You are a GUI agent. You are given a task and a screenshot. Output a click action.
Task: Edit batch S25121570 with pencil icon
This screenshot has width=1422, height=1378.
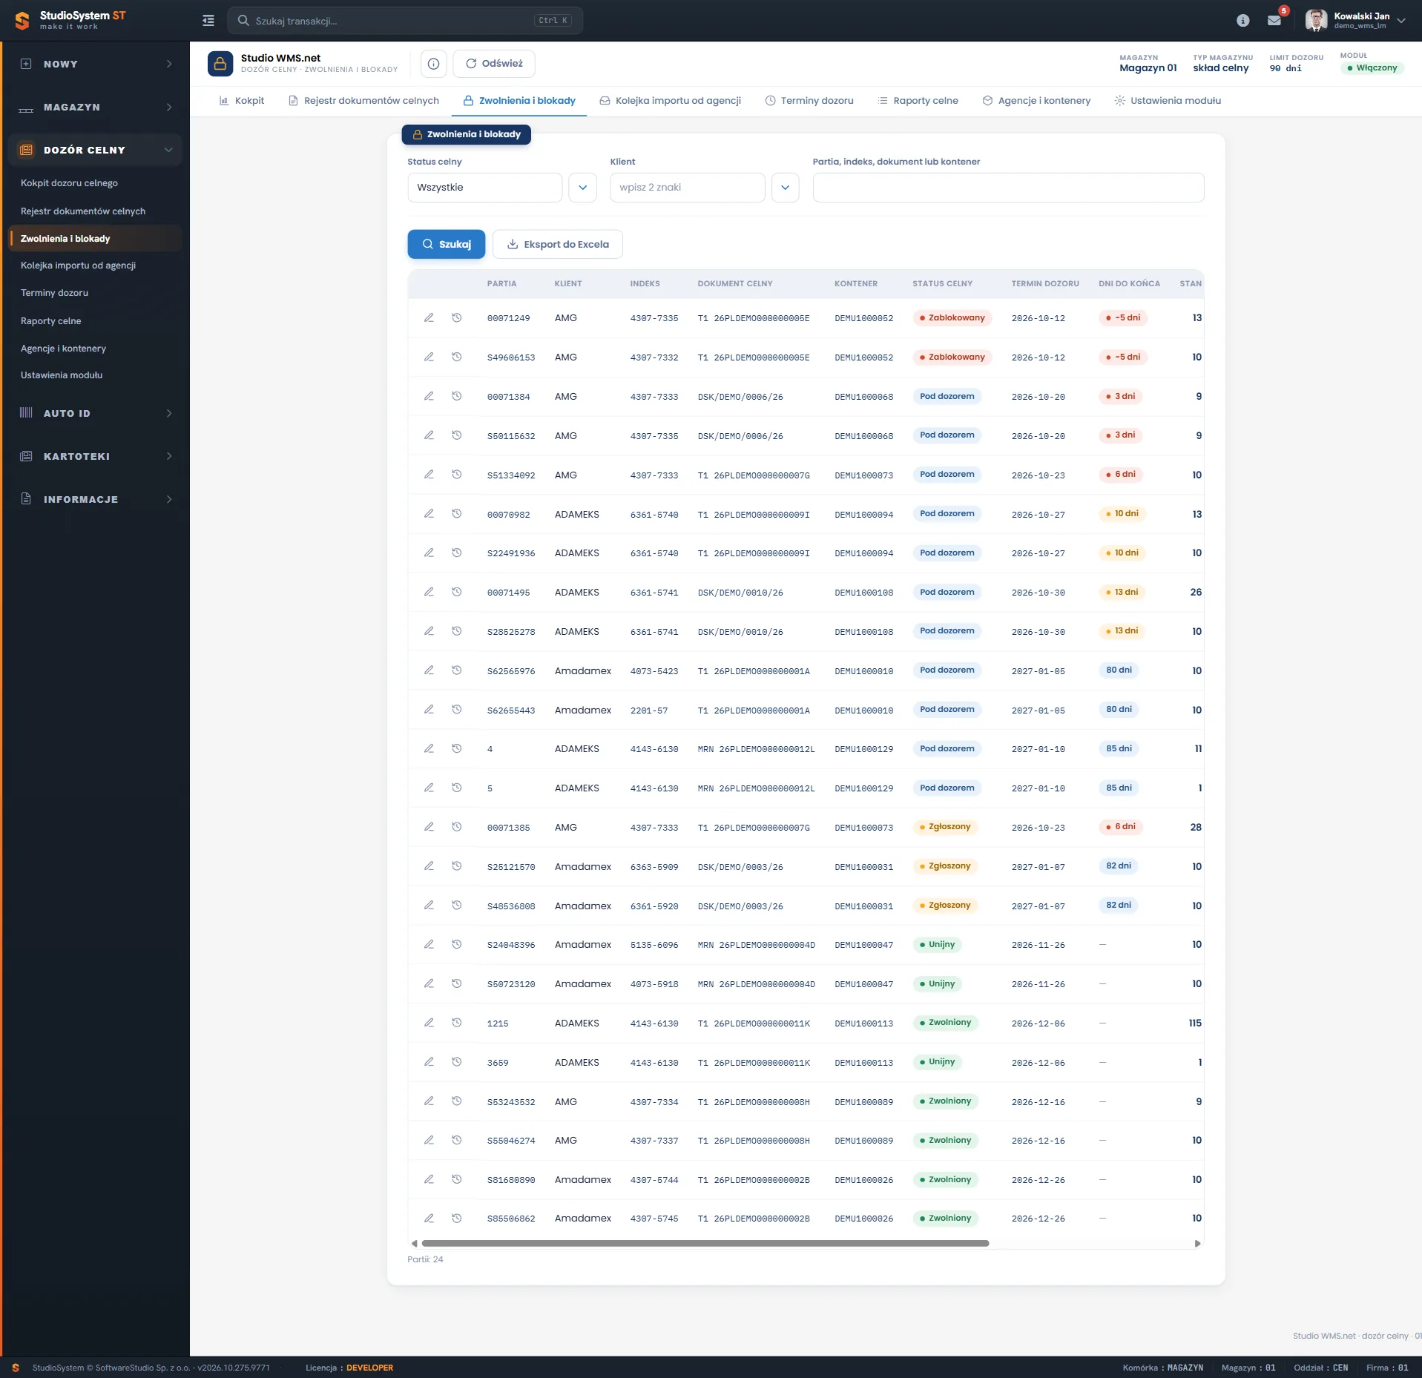[429, 866]
